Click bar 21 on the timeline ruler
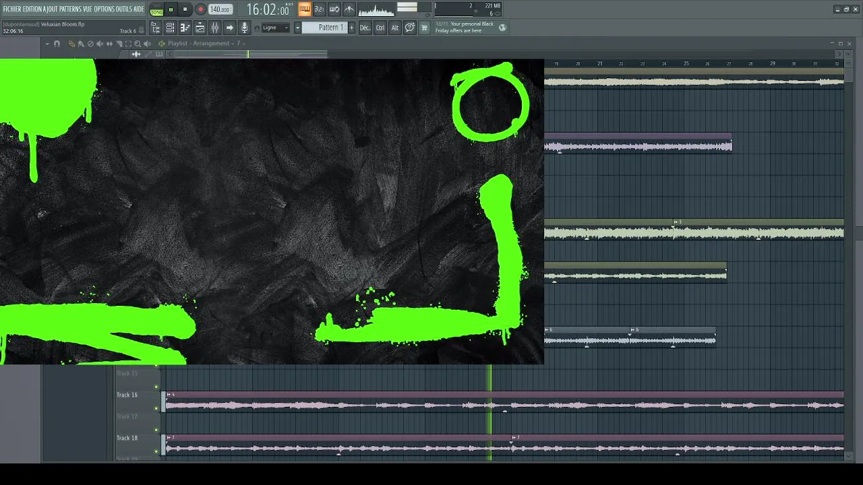The image size is (863, 485). point(599,63)
